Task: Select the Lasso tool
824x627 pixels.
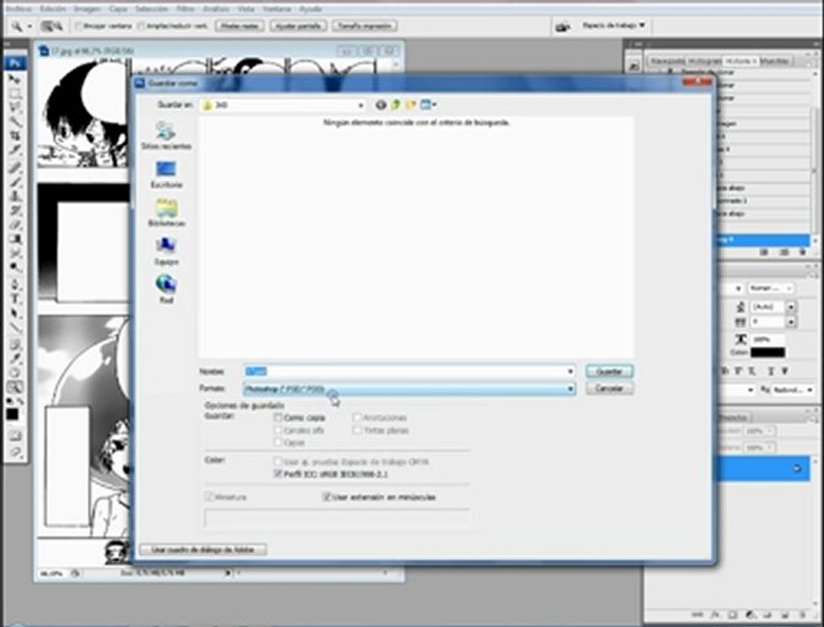Action: pos(15,108)
